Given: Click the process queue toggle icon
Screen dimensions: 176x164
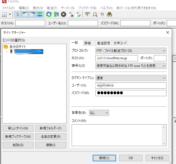Looking at the screenshot, I should (x=56, y=14).
